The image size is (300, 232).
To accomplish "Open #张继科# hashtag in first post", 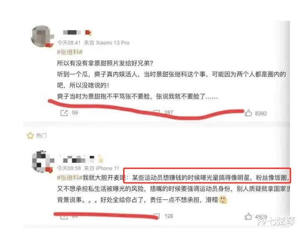I will pos(70,52).
